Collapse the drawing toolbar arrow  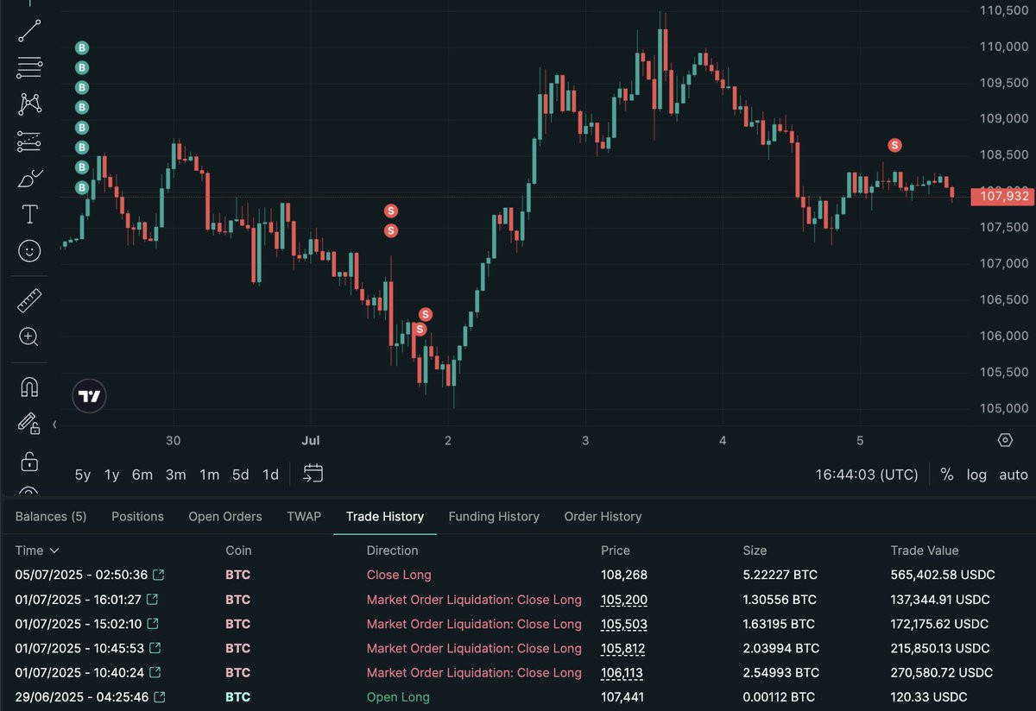click(x=54, y=425)
